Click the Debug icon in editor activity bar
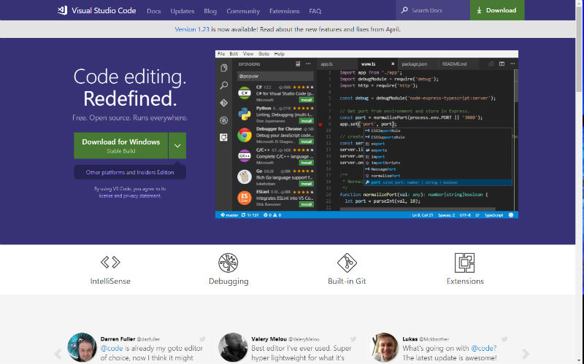 (x=224, y=120)
